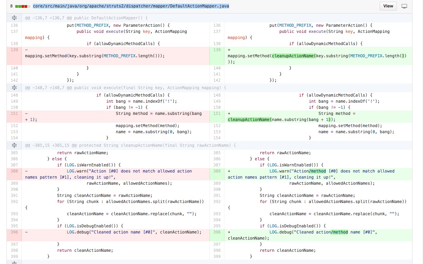
Task: Expand hidden lines above hunk @@ -136,7
Action: (14, 18)
